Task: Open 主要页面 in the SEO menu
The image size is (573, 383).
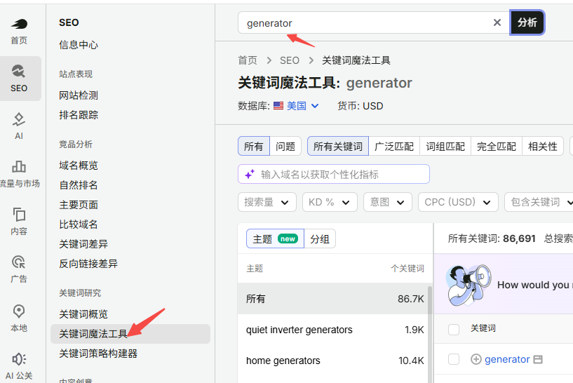Action: (79, 205)
